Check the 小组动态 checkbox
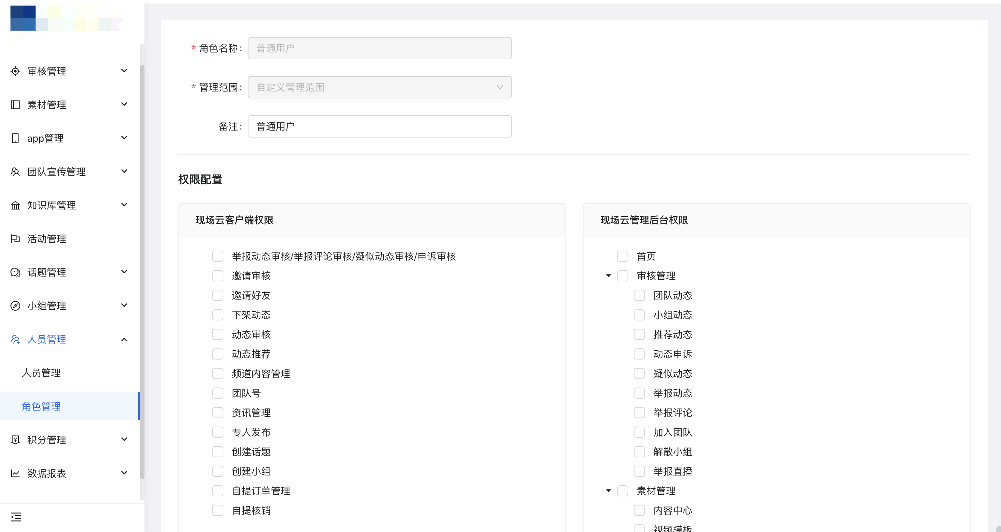Screen dimensions: 1001x532 coord(639,315)
